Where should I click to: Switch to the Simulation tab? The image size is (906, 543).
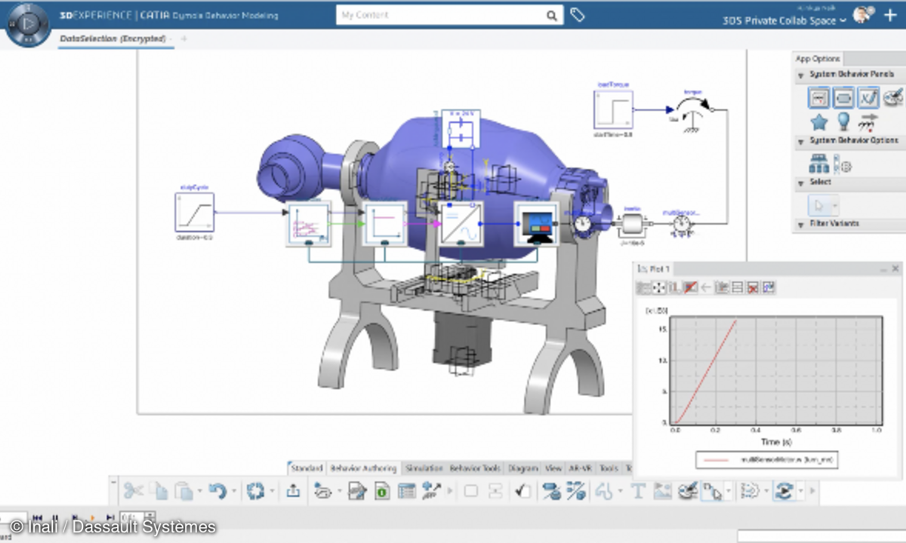click(424, 468)
